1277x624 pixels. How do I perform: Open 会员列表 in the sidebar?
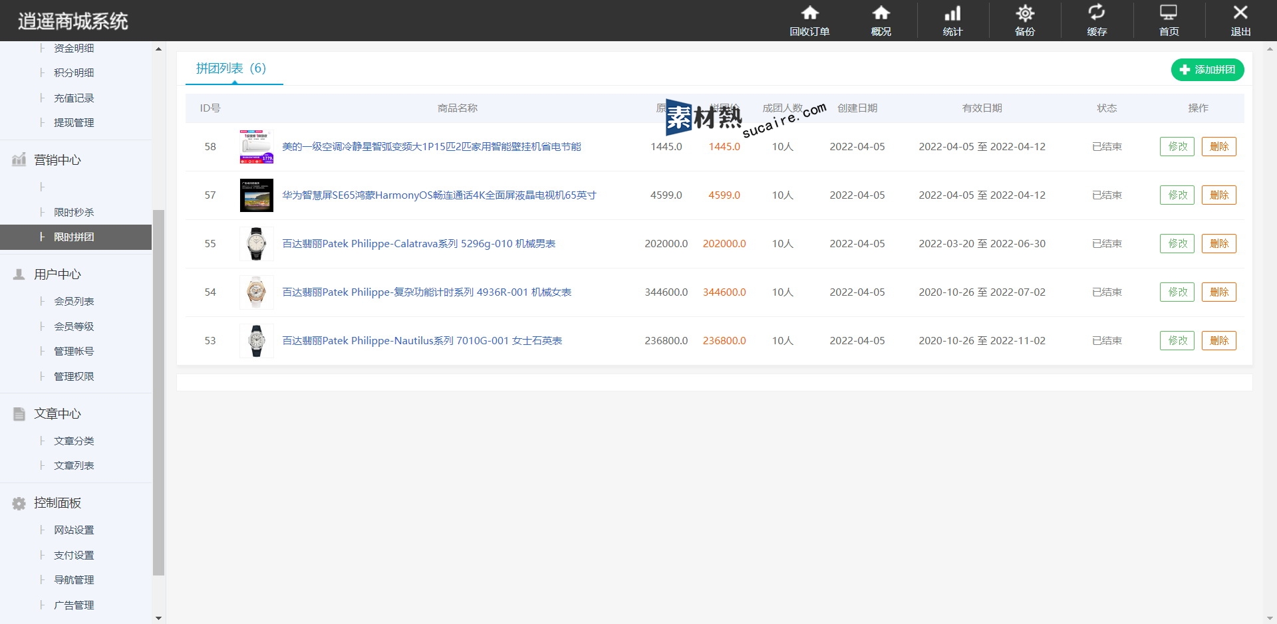tap(74, 302)
